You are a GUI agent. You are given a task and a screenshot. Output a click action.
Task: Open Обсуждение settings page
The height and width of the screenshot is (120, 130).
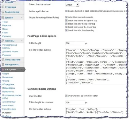(x=8, y=84)
